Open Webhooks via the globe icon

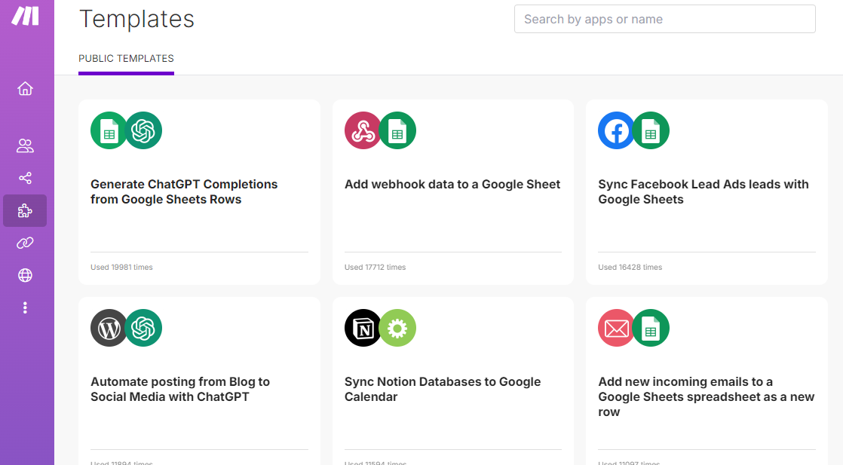pos(25,275)
